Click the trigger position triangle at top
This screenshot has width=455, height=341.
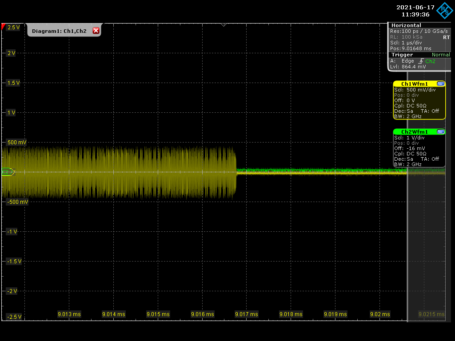pyautogui.click(x=224, y=24)
